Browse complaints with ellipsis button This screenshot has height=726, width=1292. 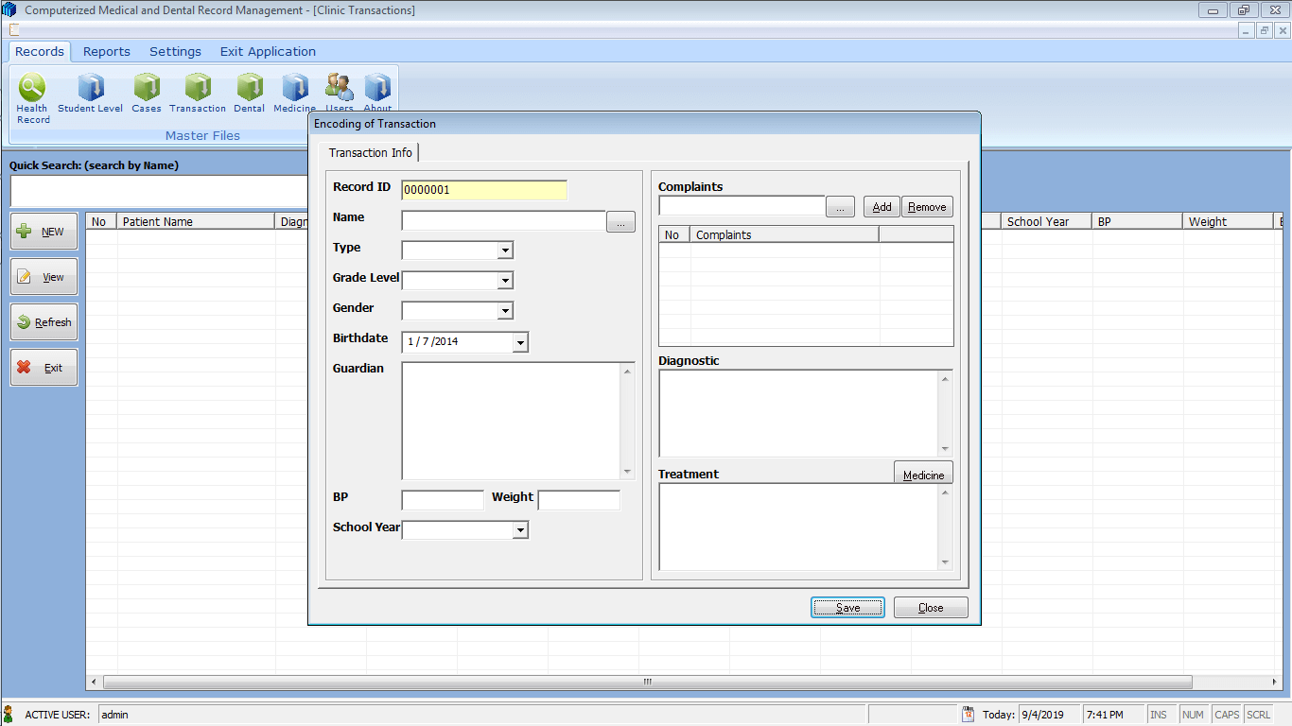(840, 207)
